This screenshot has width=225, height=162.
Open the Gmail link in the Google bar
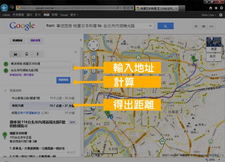point(64,15)
